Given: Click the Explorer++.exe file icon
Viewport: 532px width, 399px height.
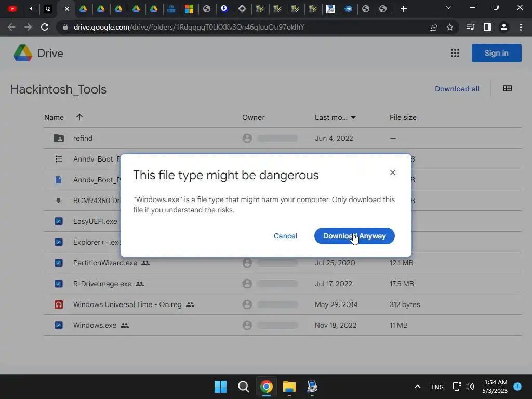Looking at the screenshot, I should point(59,242).
